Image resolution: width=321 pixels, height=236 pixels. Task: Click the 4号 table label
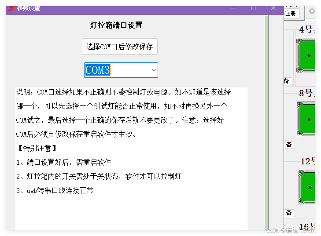point(306,29)
